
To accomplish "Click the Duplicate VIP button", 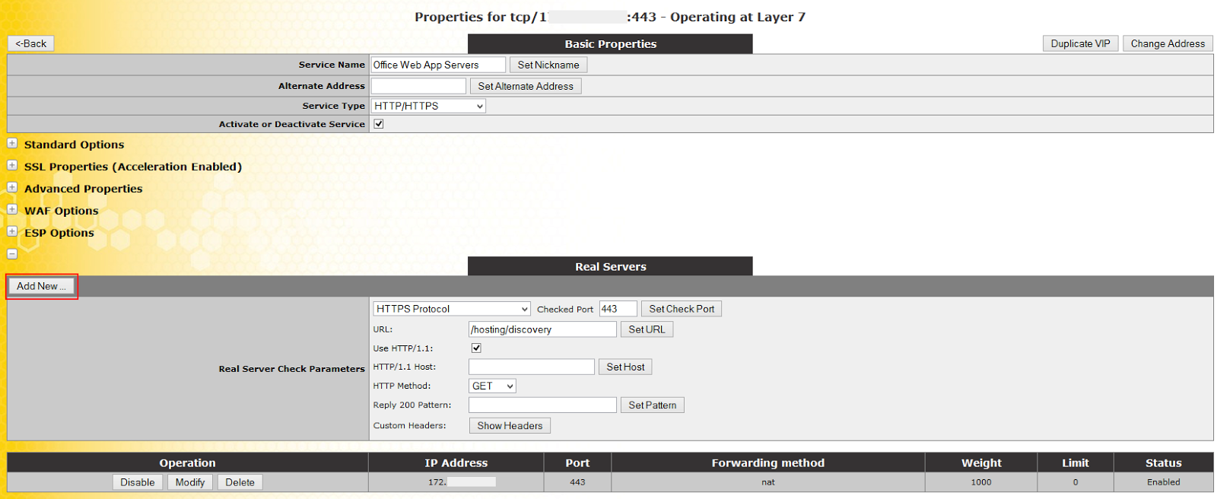I will 1080,44.
